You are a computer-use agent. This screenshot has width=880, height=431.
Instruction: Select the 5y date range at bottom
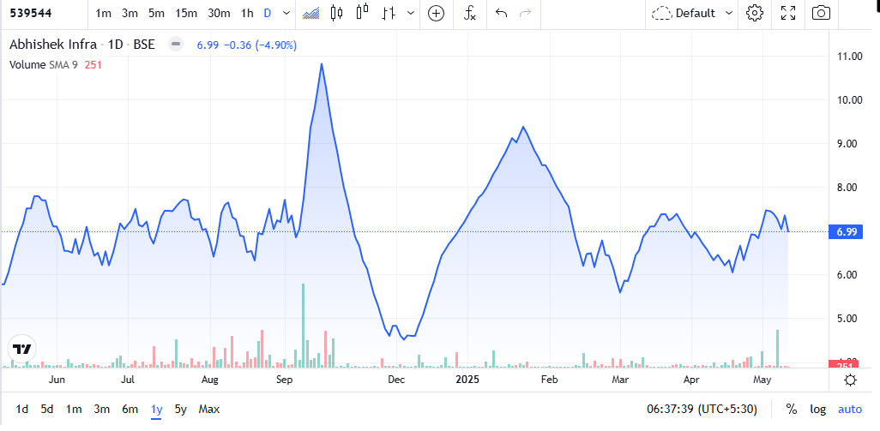(x=180, y=410)
